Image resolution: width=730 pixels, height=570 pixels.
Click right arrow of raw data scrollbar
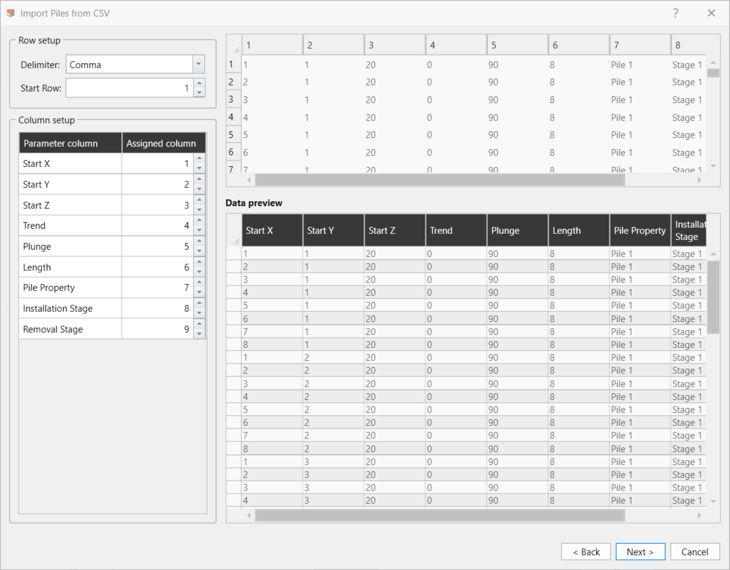(699, 180)
